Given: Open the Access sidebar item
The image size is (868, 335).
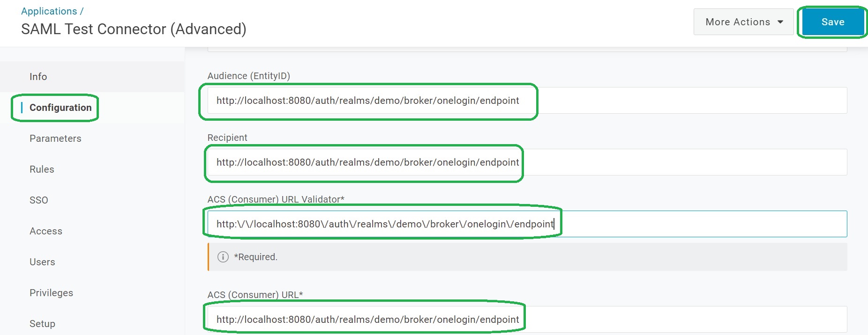Looking at the screenshot, I should point(46,231).
